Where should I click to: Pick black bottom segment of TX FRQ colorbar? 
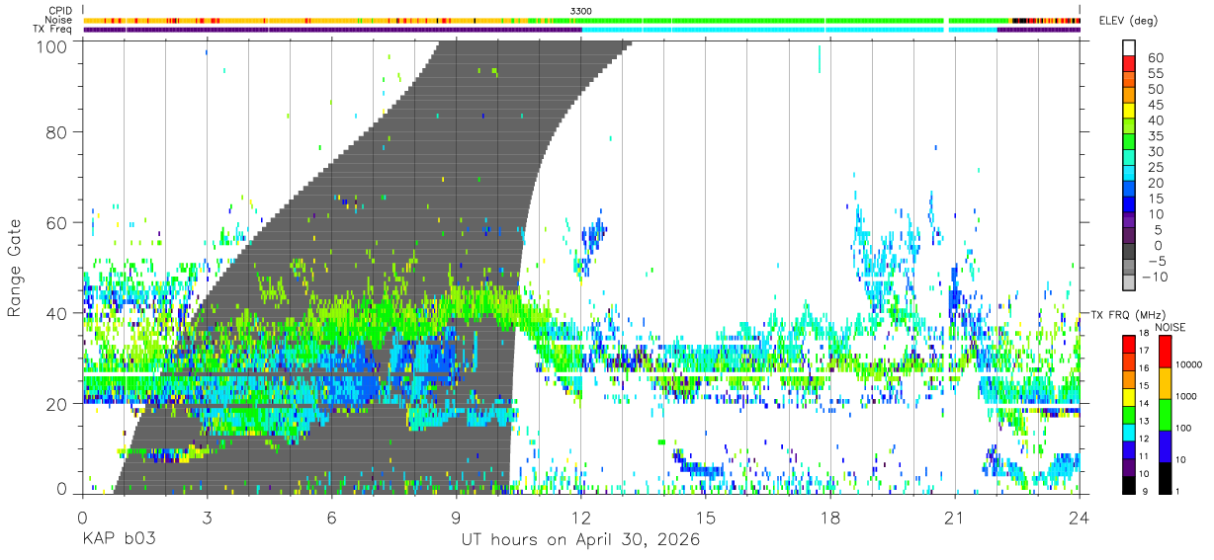pos(1129,484)
